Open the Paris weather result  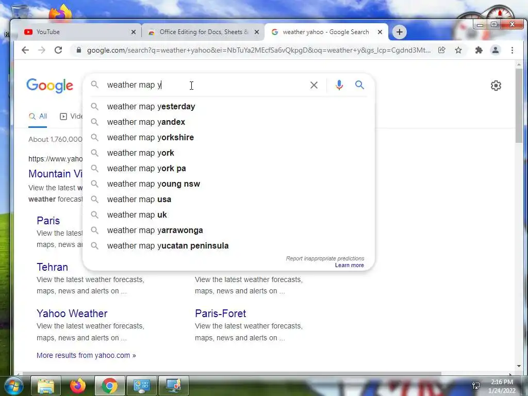click(48, 221)
